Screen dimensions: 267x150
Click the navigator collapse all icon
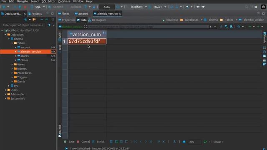click(42, 20)
